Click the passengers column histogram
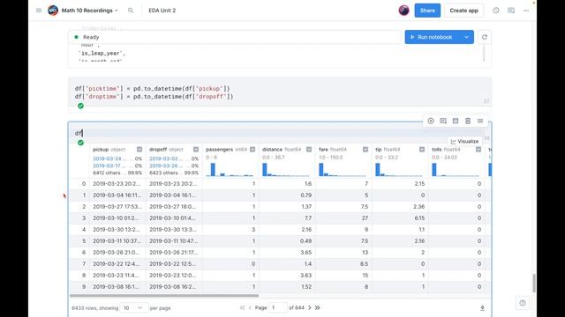565x317 pixels. [x=230, y=170]
